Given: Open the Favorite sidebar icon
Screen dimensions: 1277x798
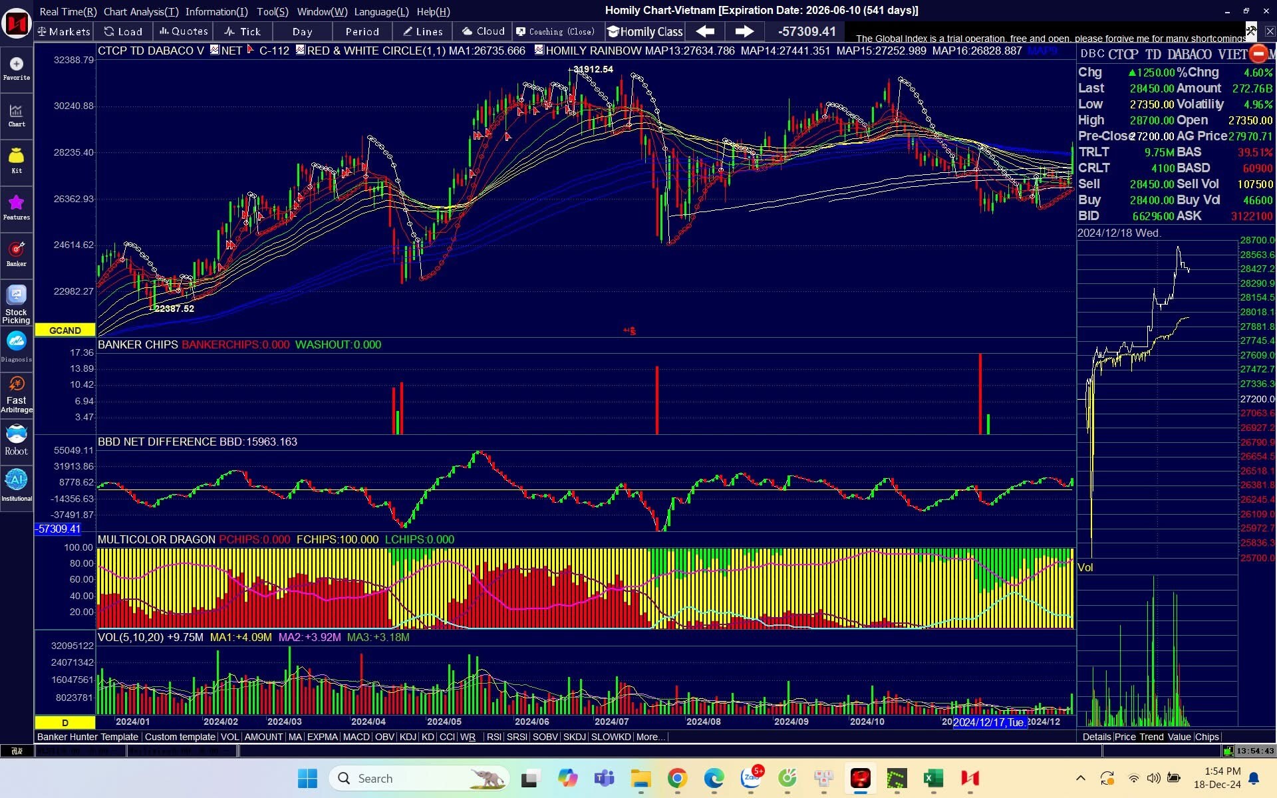Looking at the screenshot, I should click(x=17, y=68).
